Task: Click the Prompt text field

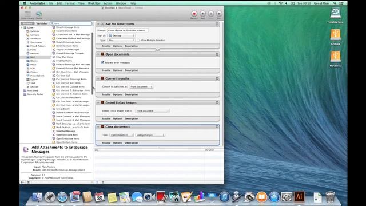Action: click(128, 30)
